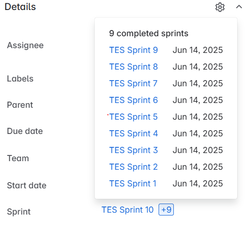The height and width of the screenshot is (226, 250).
Task: Click the Start date field label
Action: click(x=27, y=185)
